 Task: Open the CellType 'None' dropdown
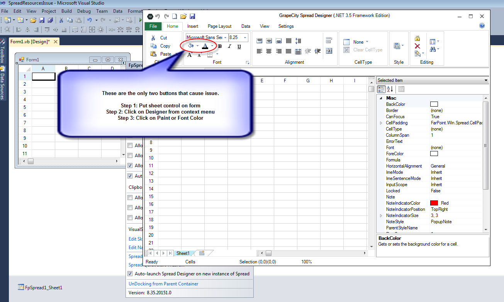pos(367,42)
